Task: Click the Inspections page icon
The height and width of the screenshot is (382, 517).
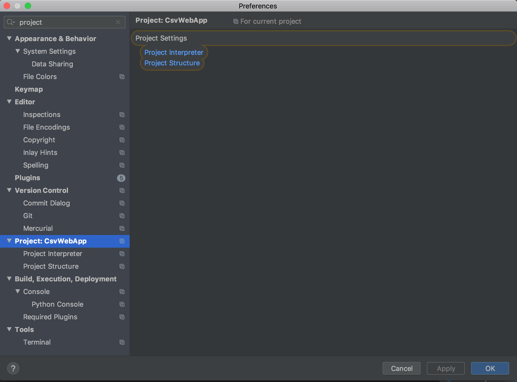Action: click(122, 114)
